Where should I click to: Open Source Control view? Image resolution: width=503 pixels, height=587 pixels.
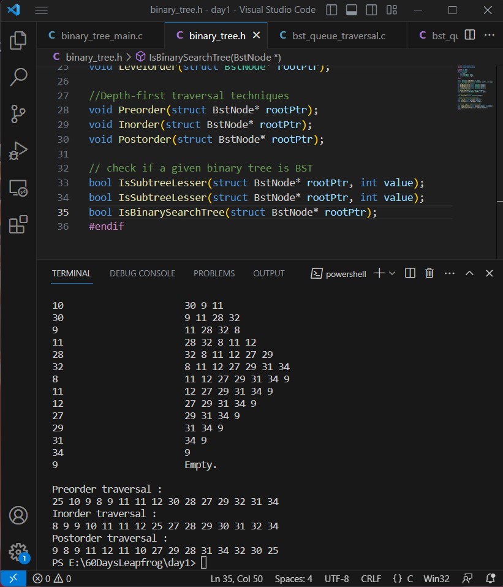click(x=18, y=114)
